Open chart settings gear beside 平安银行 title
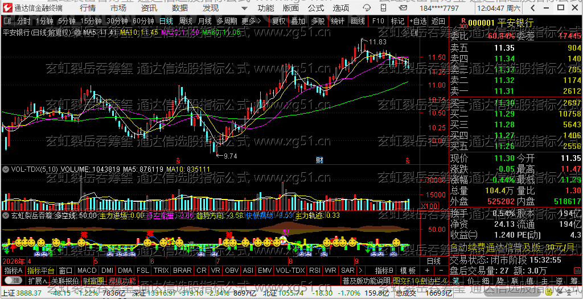The width and height of the screenshot is (583, 299). pos(77,33)
